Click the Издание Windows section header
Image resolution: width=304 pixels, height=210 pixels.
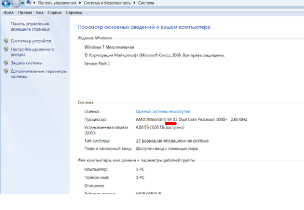[95, 38]
